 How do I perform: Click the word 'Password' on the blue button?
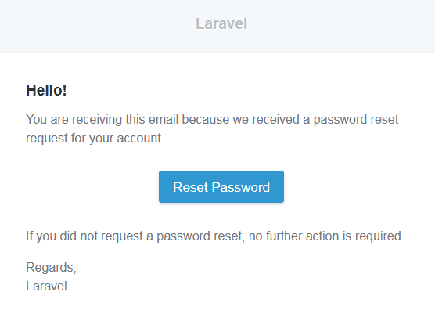click(x=240, y=187)
